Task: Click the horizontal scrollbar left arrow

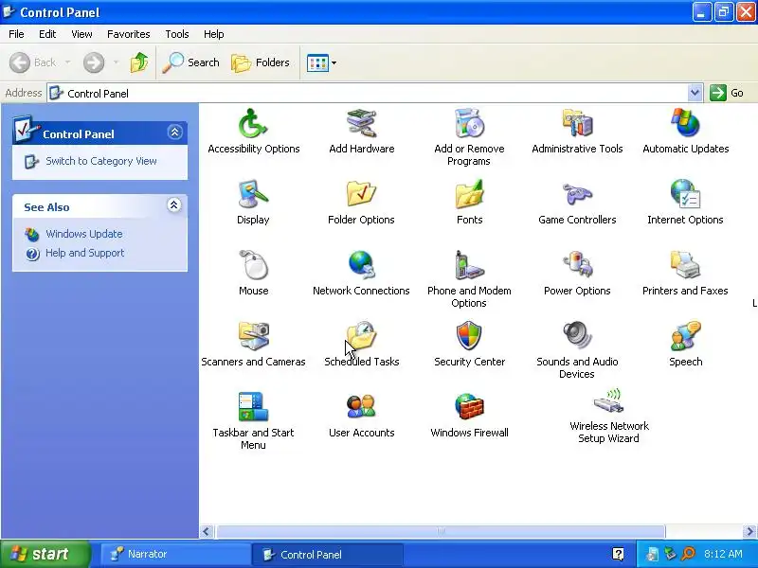Action: (x=207, y=531)
